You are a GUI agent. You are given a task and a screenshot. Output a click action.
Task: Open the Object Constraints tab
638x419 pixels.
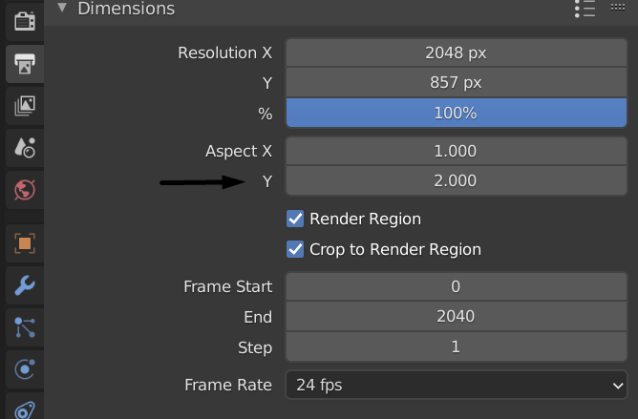(x=25, y=409)
